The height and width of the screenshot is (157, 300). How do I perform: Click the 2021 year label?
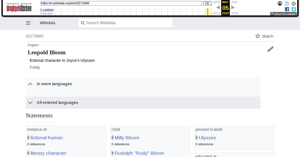(x=235, y=13)
